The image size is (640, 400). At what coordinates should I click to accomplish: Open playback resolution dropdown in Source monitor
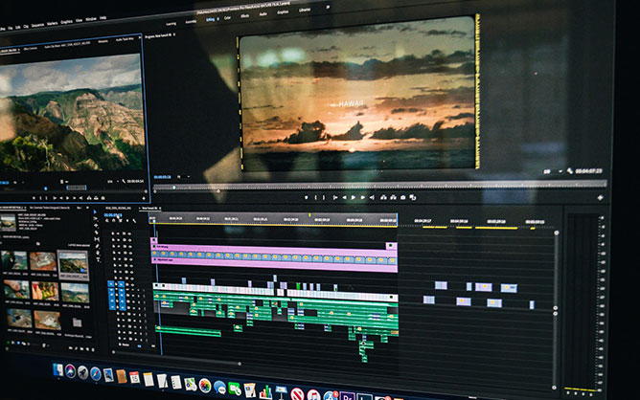[x=113, y=182]
